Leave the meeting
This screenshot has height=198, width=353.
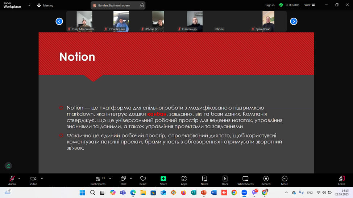coord(341,181)
